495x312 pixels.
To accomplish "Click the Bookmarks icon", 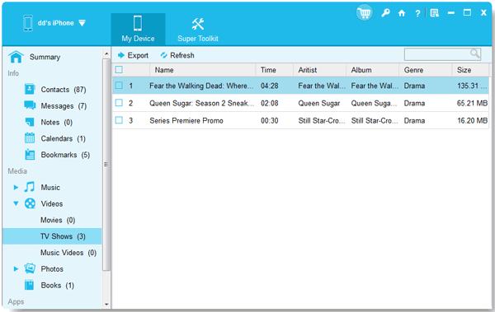I will (x=30, y=155).
